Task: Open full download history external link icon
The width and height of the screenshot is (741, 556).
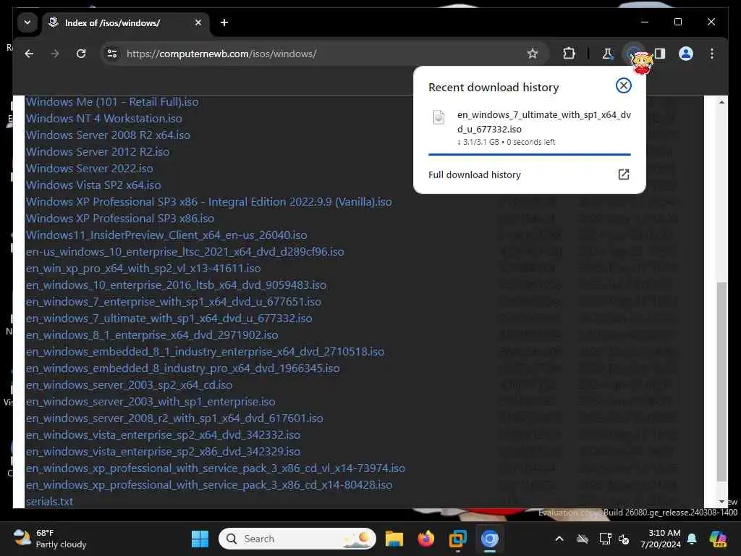Action: pos(623,174)
